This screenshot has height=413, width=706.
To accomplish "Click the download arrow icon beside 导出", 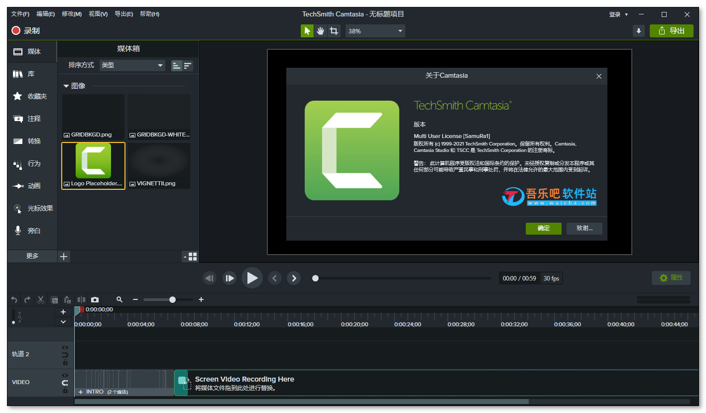I will [639, 31].
